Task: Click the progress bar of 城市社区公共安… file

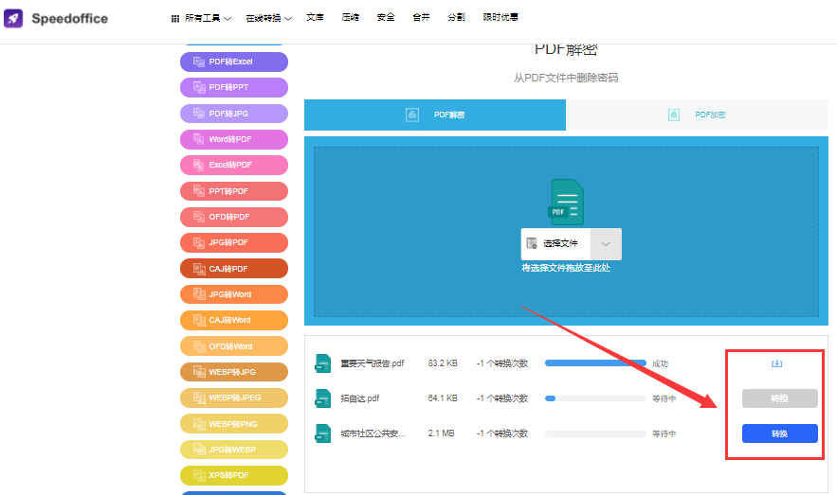Action: tap(595, 433)
